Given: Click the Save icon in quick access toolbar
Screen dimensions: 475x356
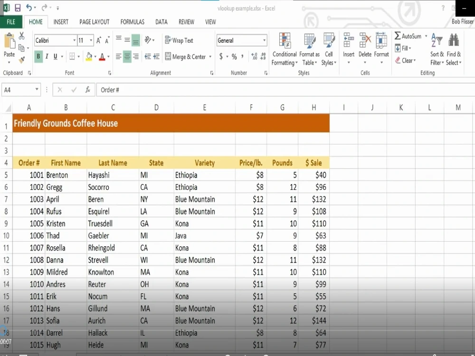Looking at the screenshot, I should (18, 8).
